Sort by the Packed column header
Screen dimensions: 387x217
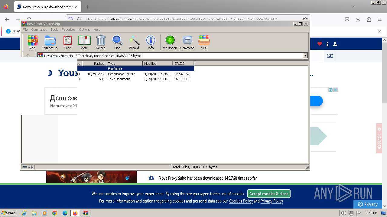click(x=94, y=63)
